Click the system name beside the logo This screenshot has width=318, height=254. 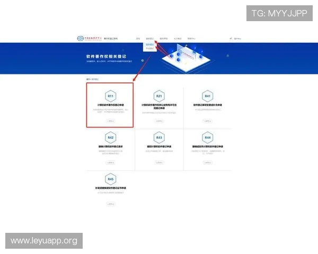click(111, 39)
